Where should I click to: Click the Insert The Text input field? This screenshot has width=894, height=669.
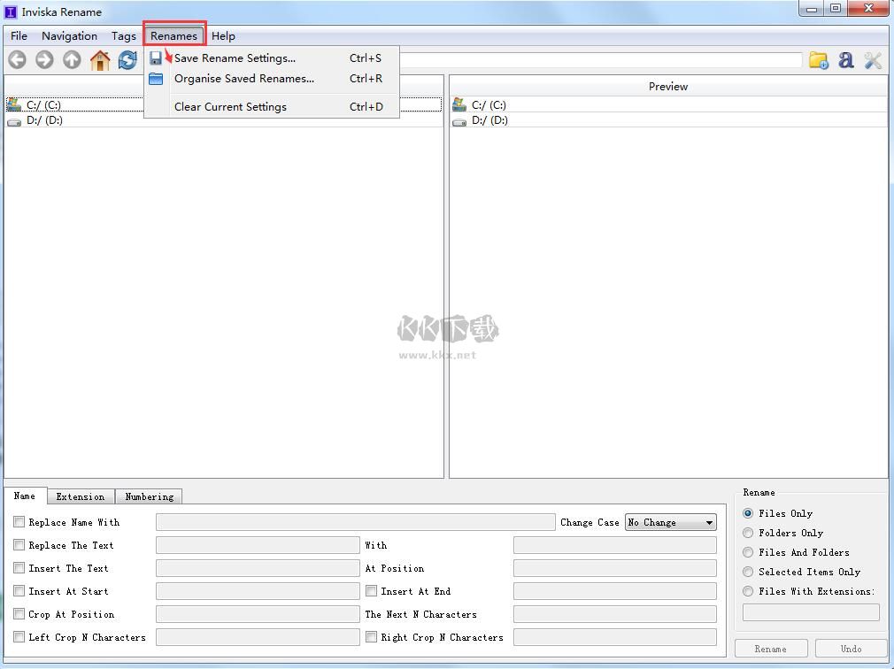pos(258,568)
